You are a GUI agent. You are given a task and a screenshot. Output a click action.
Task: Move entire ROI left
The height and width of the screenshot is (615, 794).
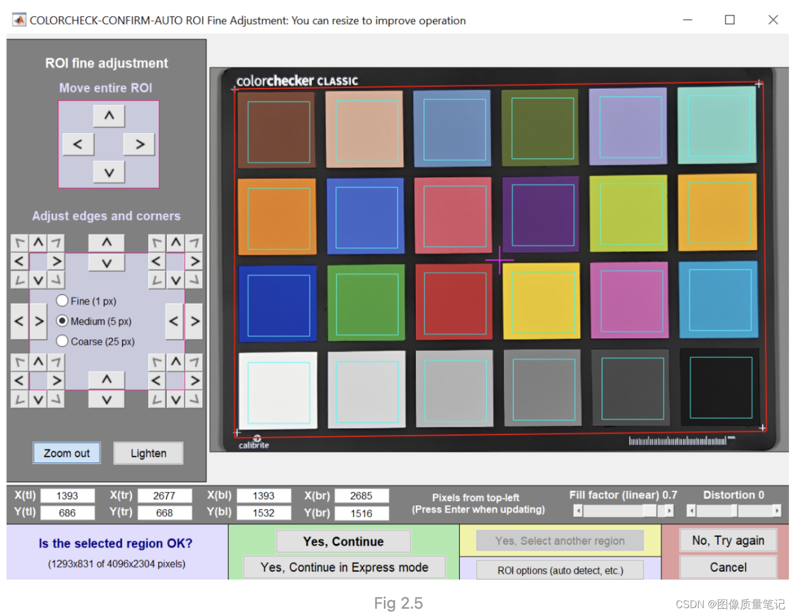(x=78, y=144)
